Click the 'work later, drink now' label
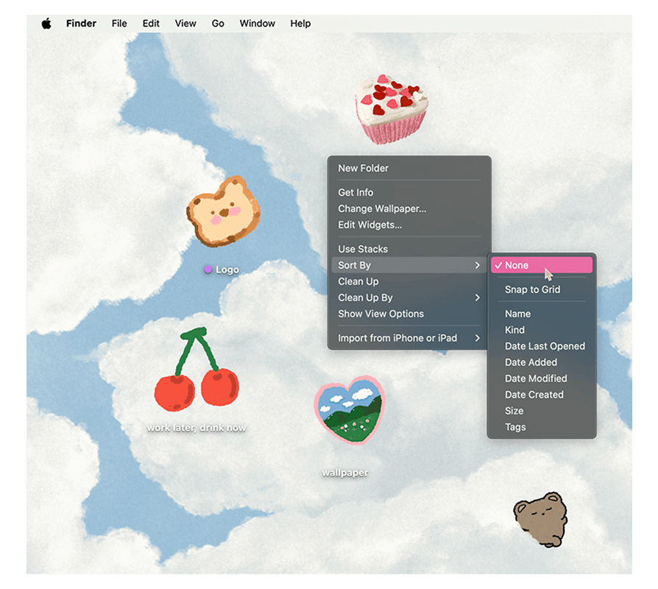Viewport: 658px width, 589px height. pyautogui.click(x=197, y=428)
